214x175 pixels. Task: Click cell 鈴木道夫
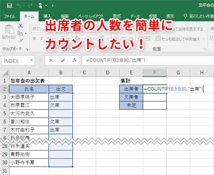[x=29, y=147]
